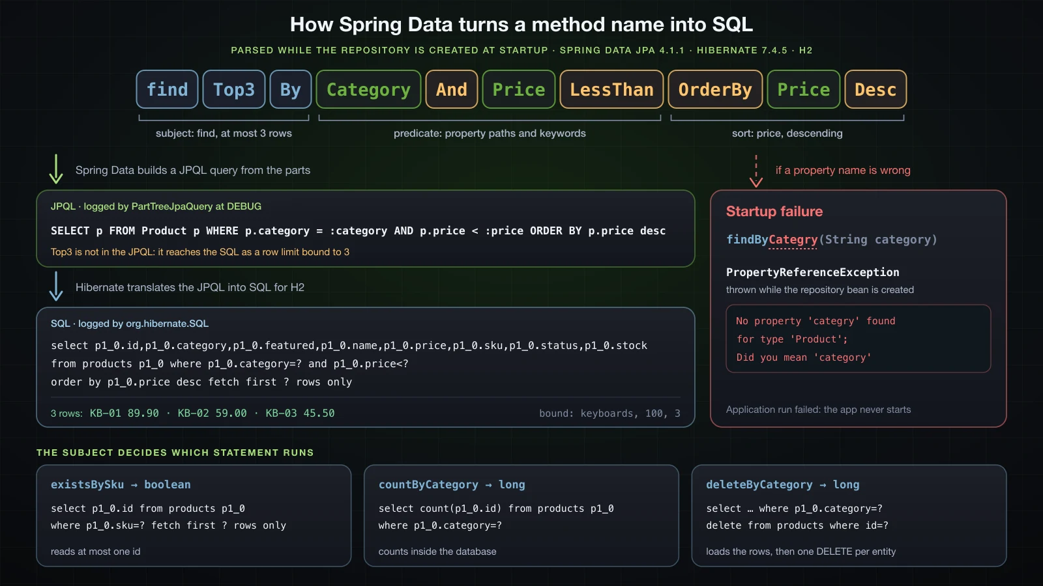This screenshot has height=586, width=1043.
Task: Click the JPQL line 'SELECT p FROM Product p WHERE...'
Action: (359, 230)
